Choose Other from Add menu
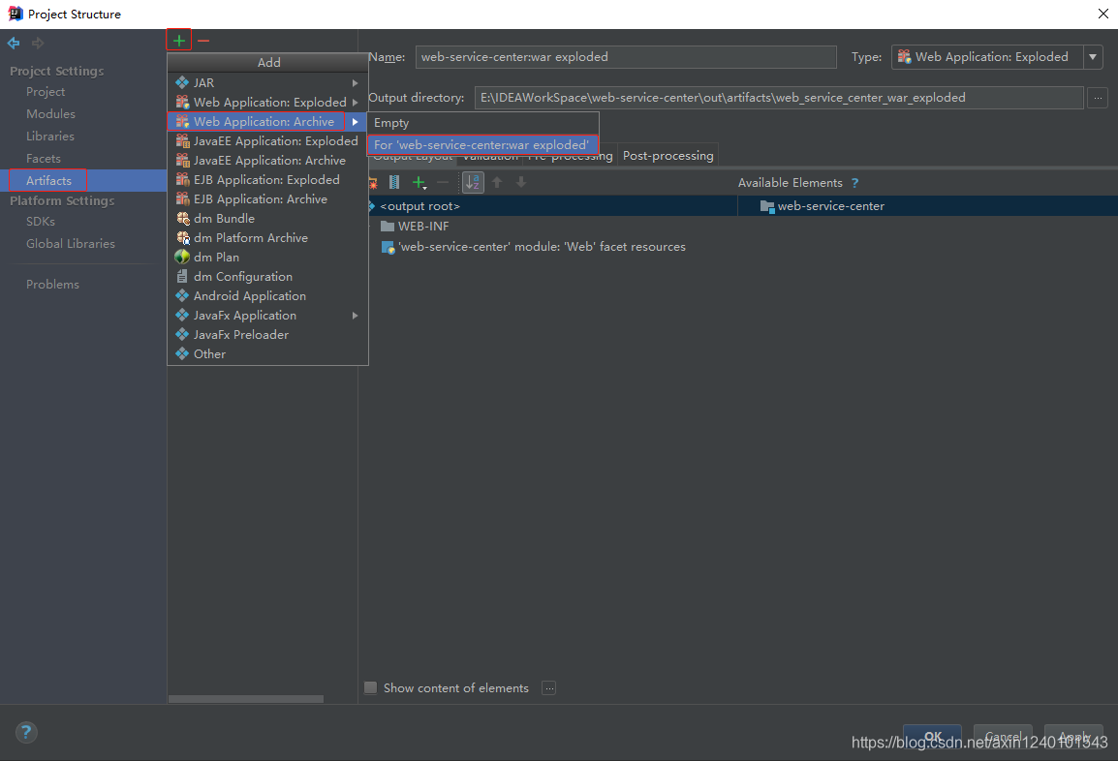 pyautogui.click(x=267, y=353)
